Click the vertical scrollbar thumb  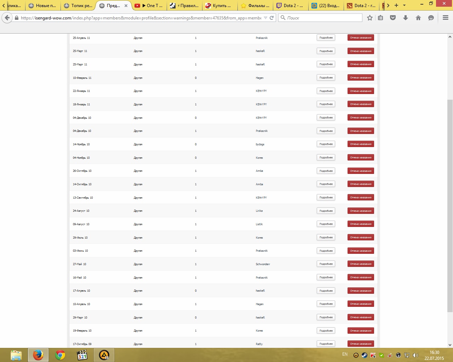[x=450, y=205]
